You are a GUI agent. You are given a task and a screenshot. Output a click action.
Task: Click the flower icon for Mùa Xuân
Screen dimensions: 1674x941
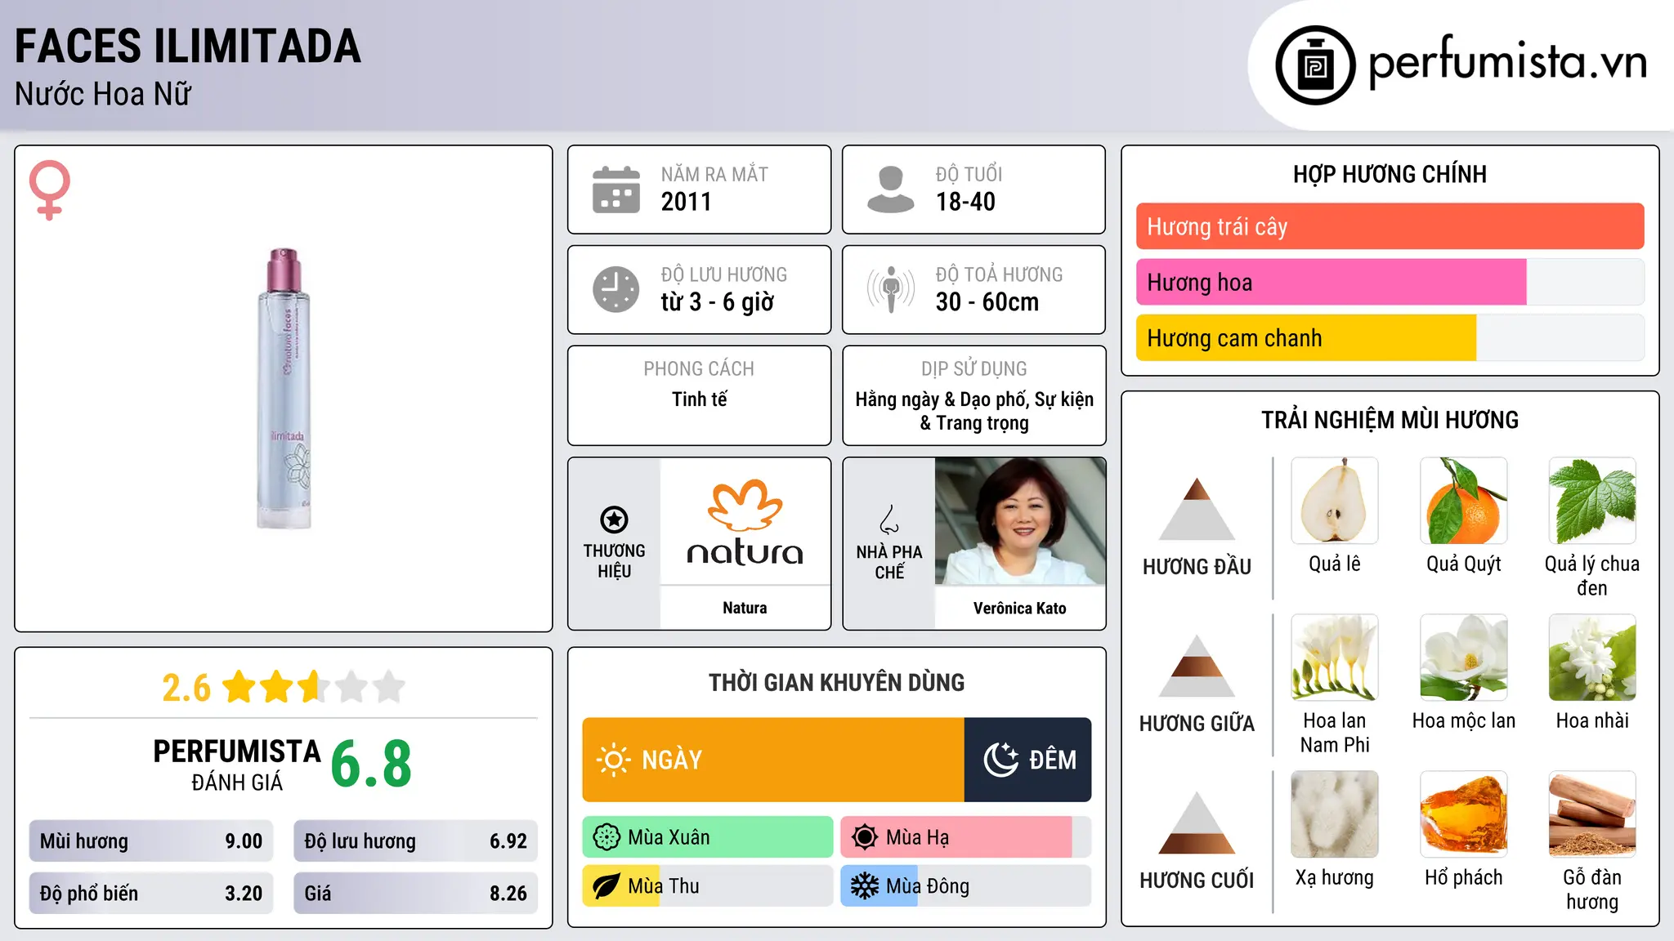[606, 837]
